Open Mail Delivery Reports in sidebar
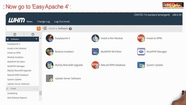186x105 pixels. pyautogui.click(x=17, y=98)
